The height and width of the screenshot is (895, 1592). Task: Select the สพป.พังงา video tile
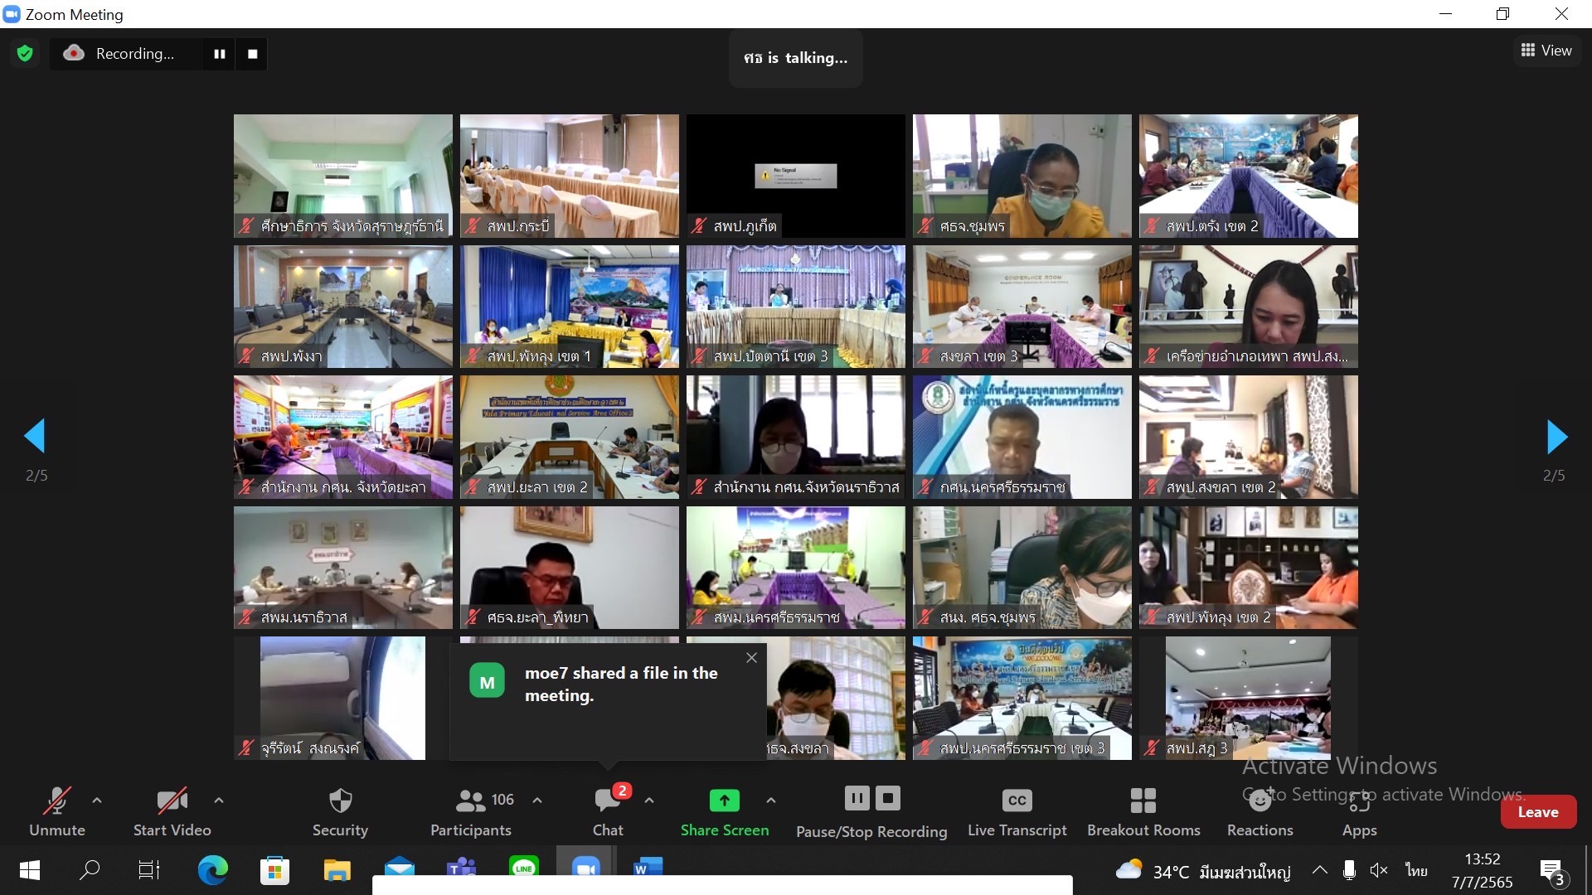(x=342, y=307)
